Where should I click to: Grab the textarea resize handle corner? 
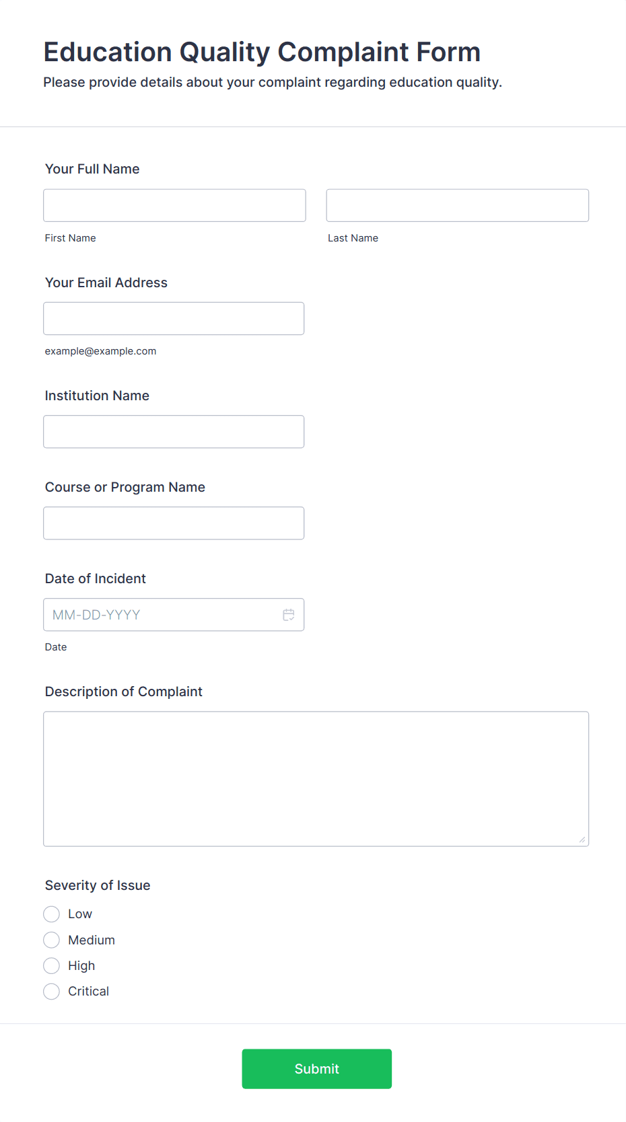click(x=582, y=839)
